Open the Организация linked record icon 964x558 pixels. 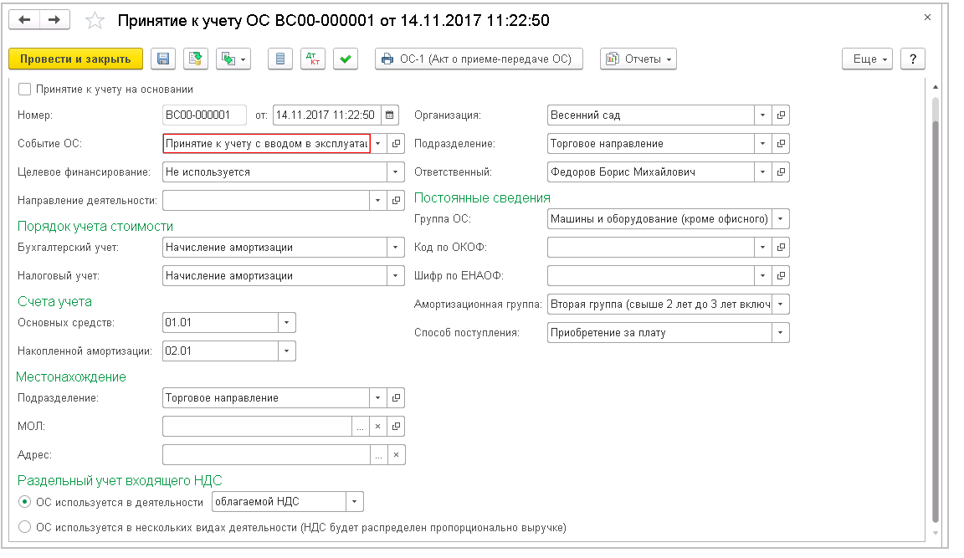click(x=781, y=115)
